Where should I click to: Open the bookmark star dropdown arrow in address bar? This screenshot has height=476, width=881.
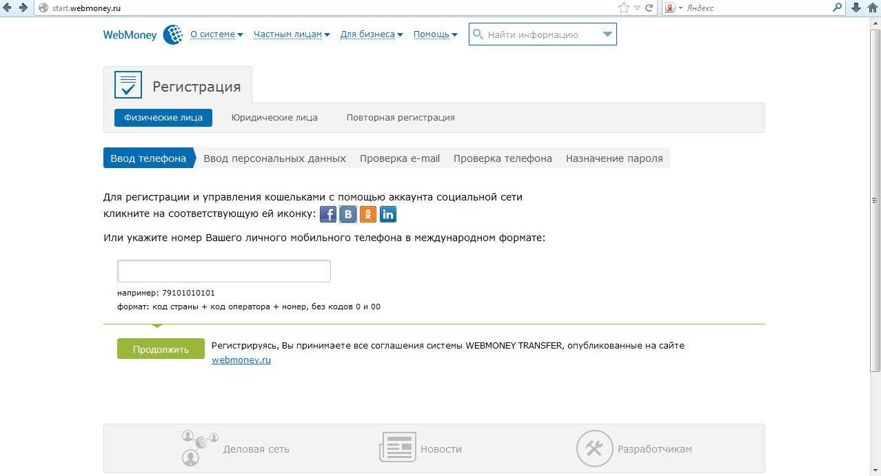(x=638, y=8)
